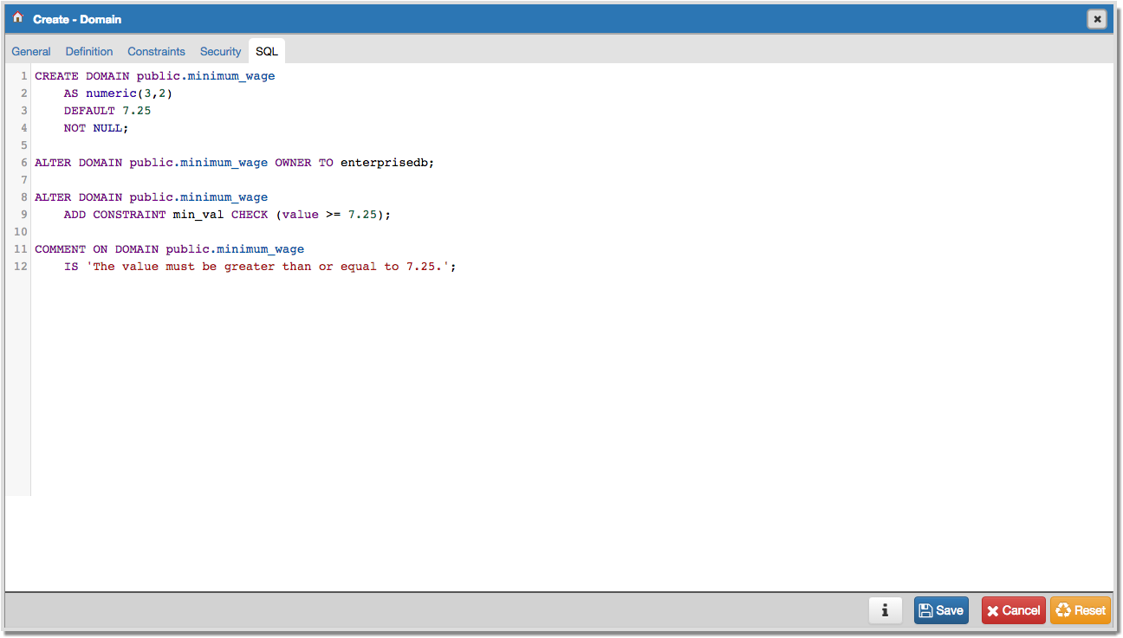This screenshot has width=1123, height=638.
Task: Click the Create - Domain title text
Action: pos(77,19)
